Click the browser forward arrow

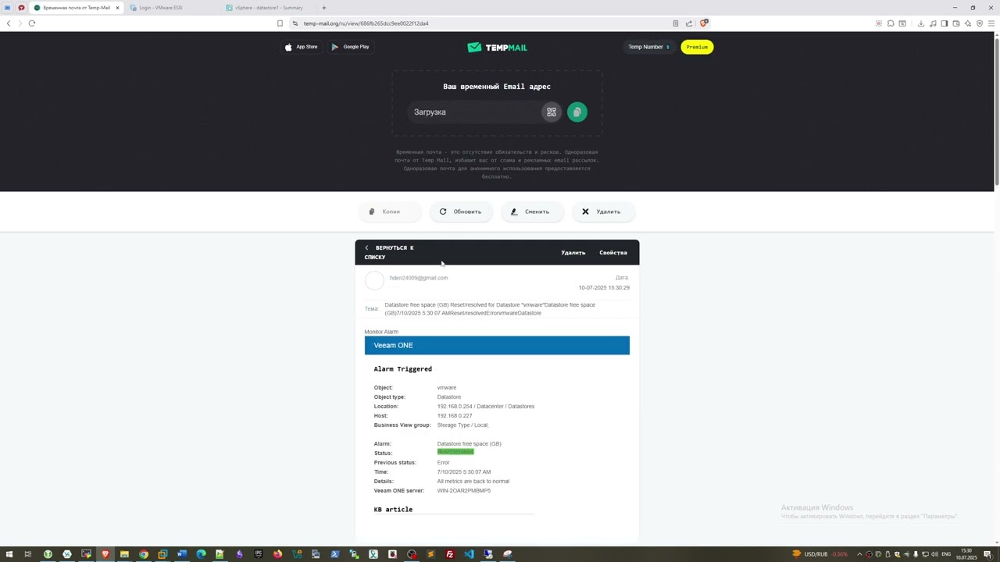pyautogui.click(x=20, y=23)
